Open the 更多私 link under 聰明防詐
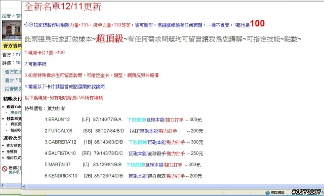Screen dimensions: 324x196 pos(15,172)
